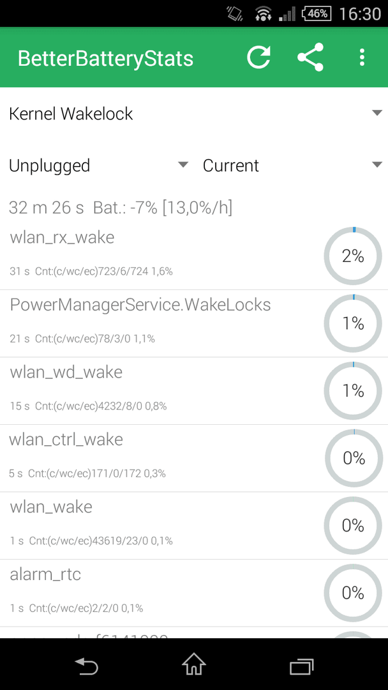Viewport: 388px width, 690px height.
Task: Select the wlan_rx_wake list entry
Action: tap(194, 256)
